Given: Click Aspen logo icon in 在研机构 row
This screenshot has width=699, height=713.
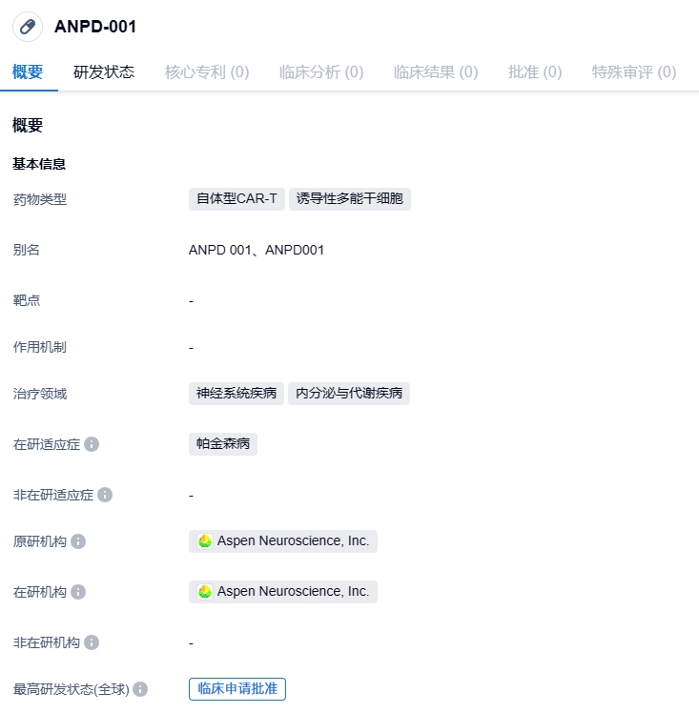Looking at the screenshot, I should click(x=205, y=592).
